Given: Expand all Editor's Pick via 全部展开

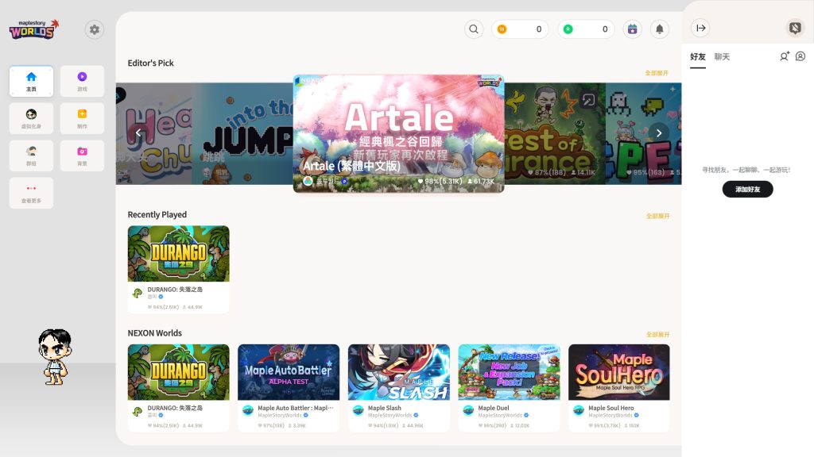Looking at the screenshot, I should [657, 73].
